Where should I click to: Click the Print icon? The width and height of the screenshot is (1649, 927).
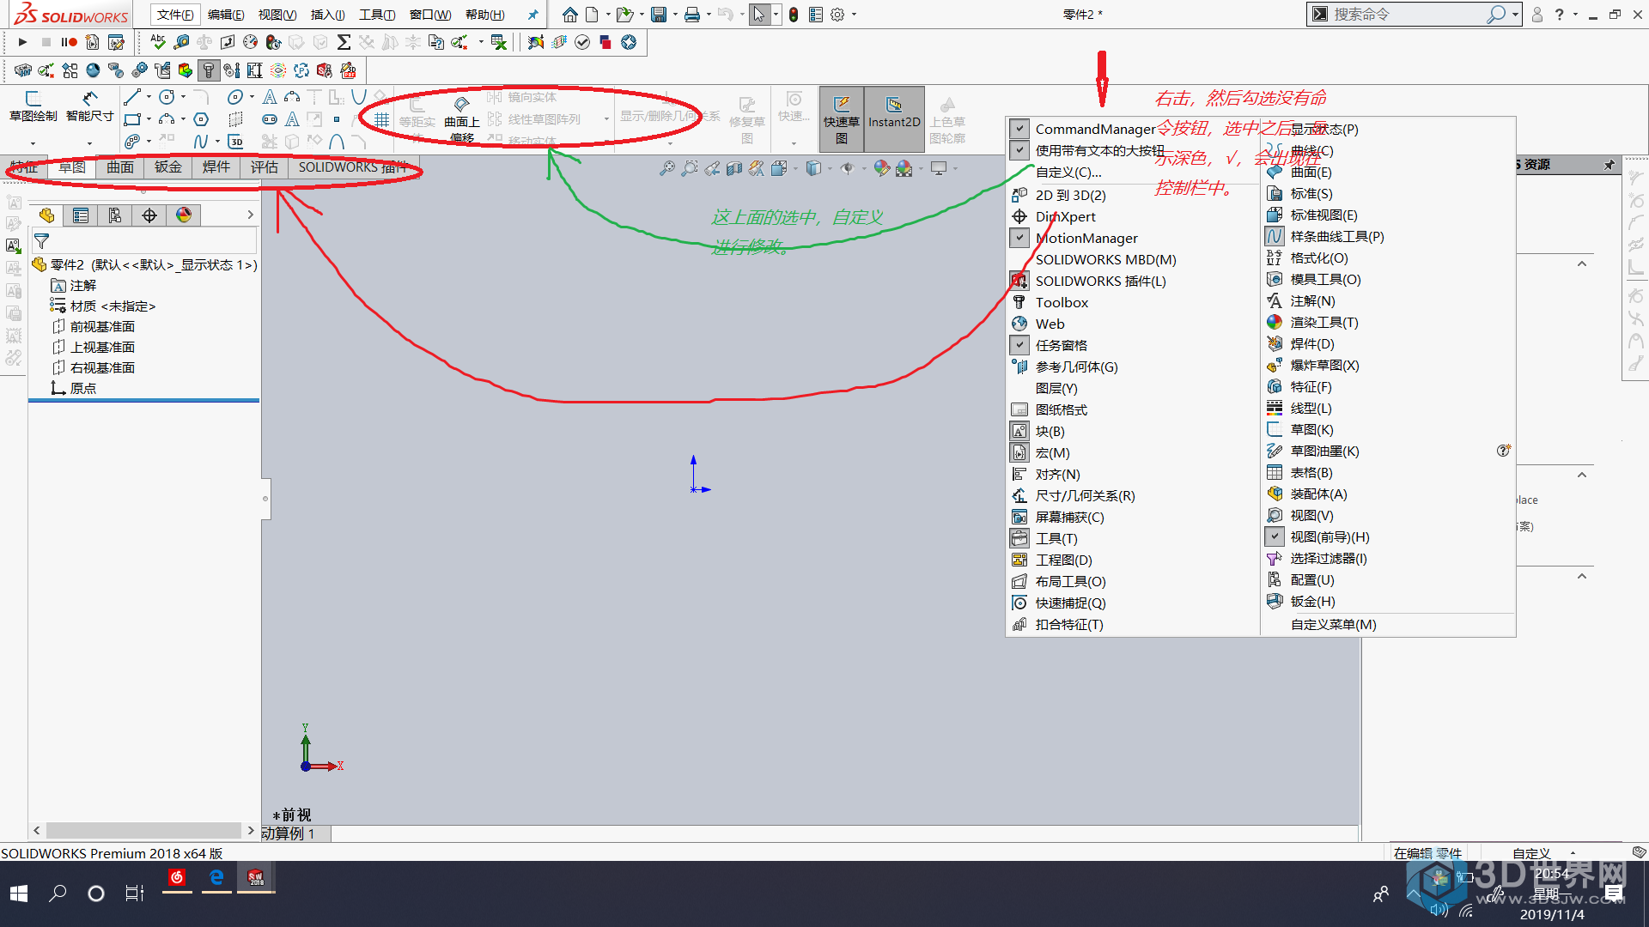click(692, 15)
